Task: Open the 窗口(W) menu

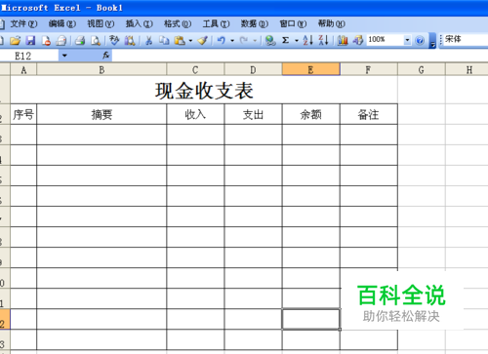Action: tap(293, 23)
